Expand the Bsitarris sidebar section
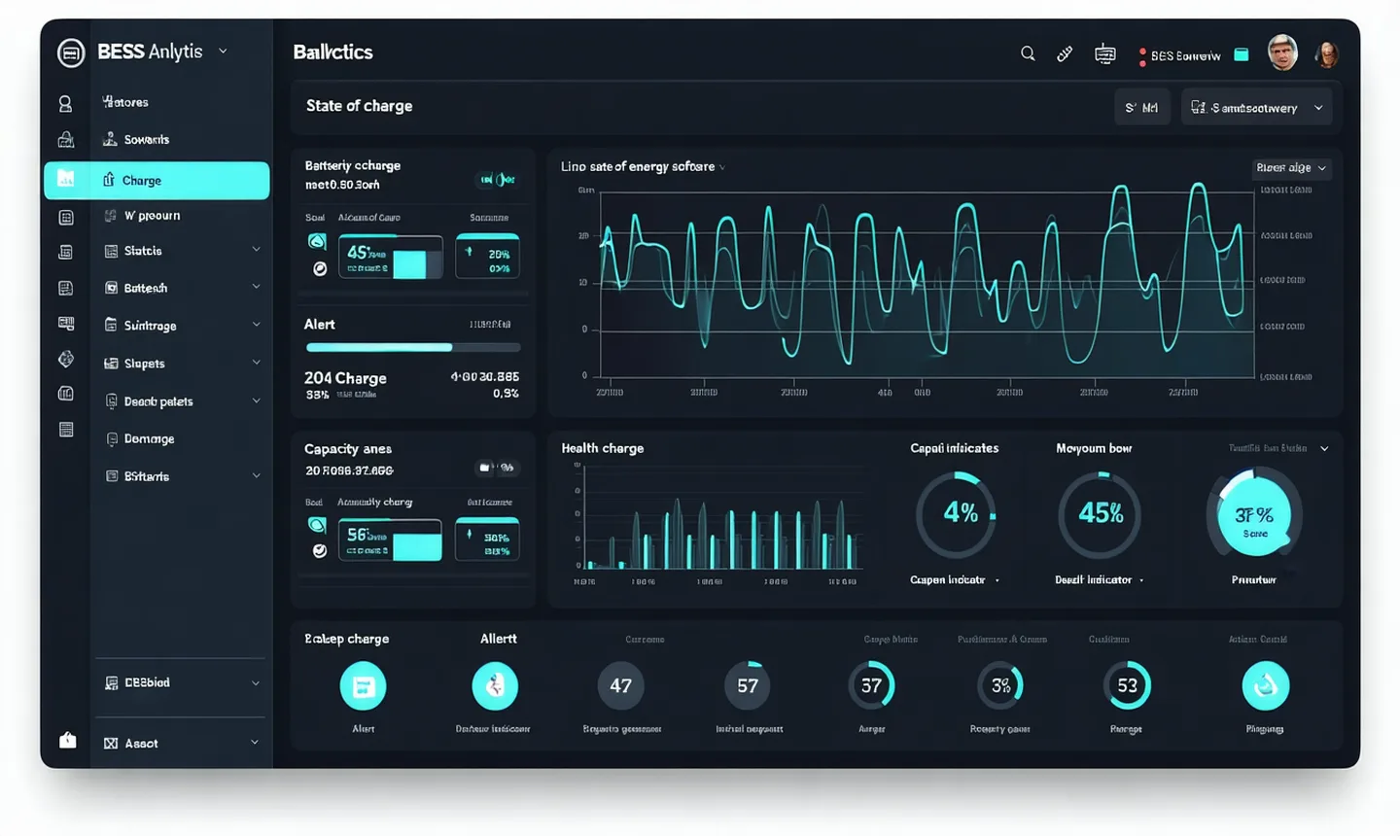This screenshot has height=836, width=1400. (x=256, y=475)
